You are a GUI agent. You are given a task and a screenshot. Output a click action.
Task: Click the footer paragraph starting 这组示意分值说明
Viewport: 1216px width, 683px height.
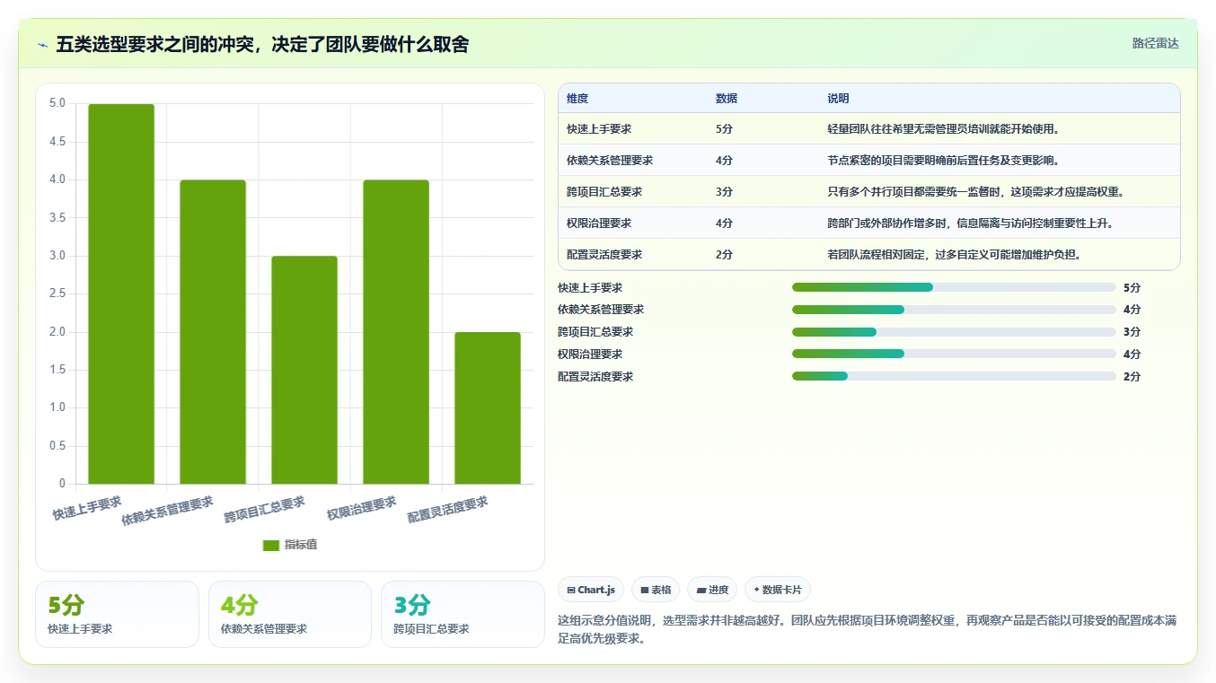[x=867, y=630]
